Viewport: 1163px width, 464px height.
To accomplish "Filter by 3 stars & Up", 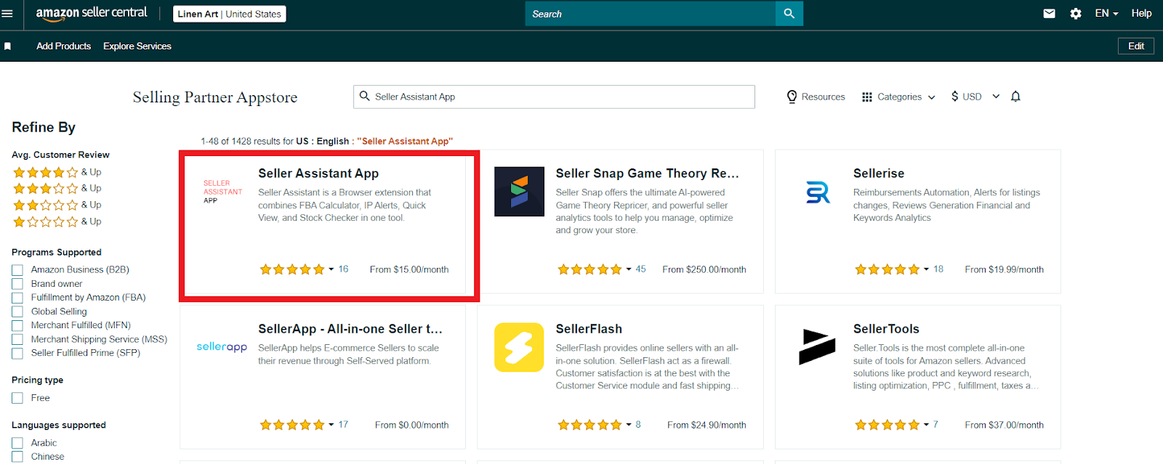I will 57,188.
